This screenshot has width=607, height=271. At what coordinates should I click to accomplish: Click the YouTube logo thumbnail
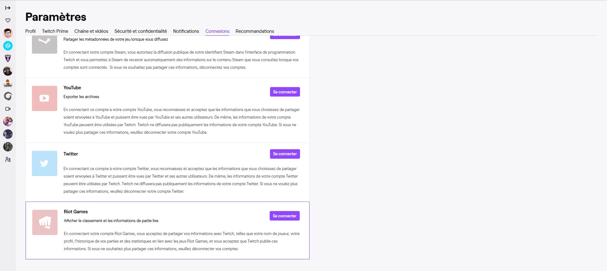[x=45, y=98]
